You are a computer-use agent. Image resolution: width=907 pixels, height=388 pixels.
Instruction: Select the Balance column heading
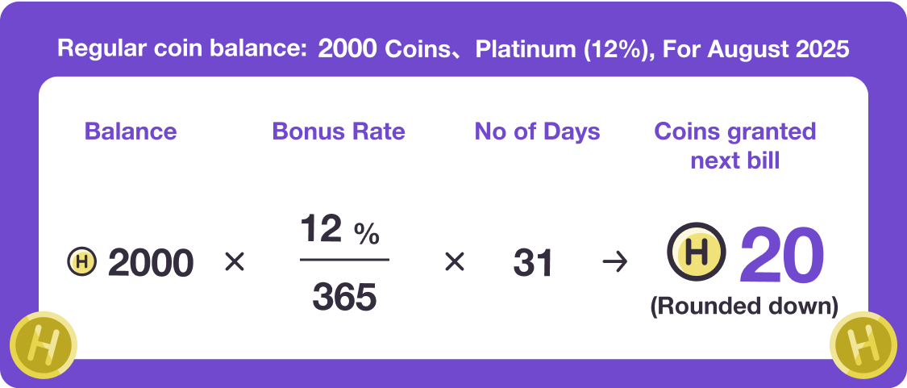click(x=131, y=131)
